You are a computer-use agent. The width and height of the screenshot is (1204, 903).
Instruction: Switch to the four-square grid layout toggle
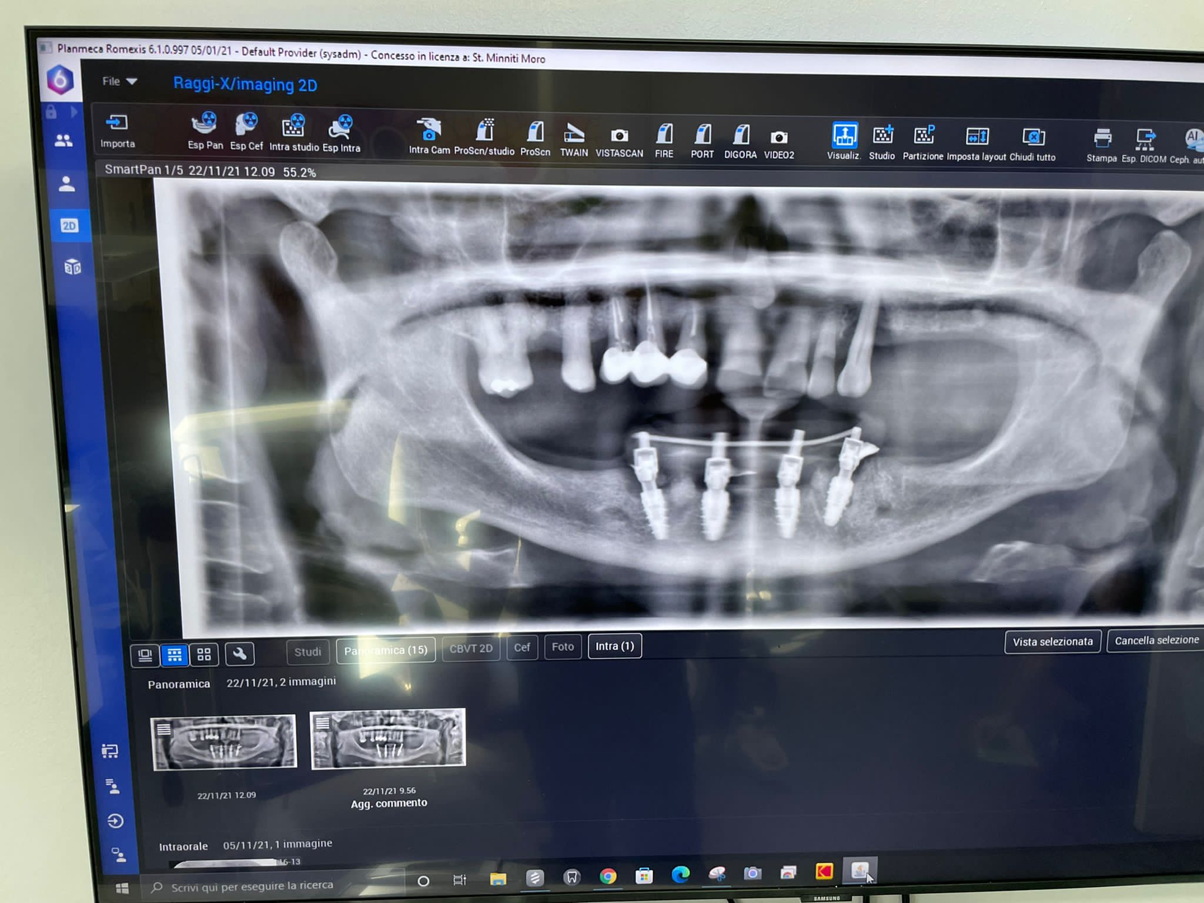(x=204, y=654)
